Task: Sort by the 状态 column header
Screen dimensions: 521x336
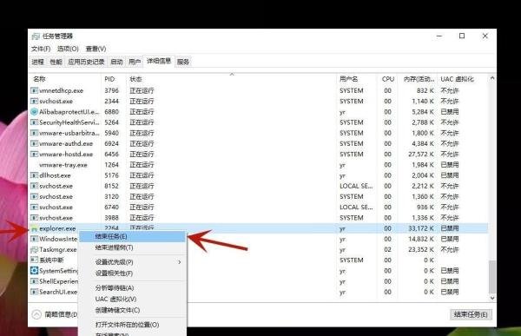Action: pos(231,79)
